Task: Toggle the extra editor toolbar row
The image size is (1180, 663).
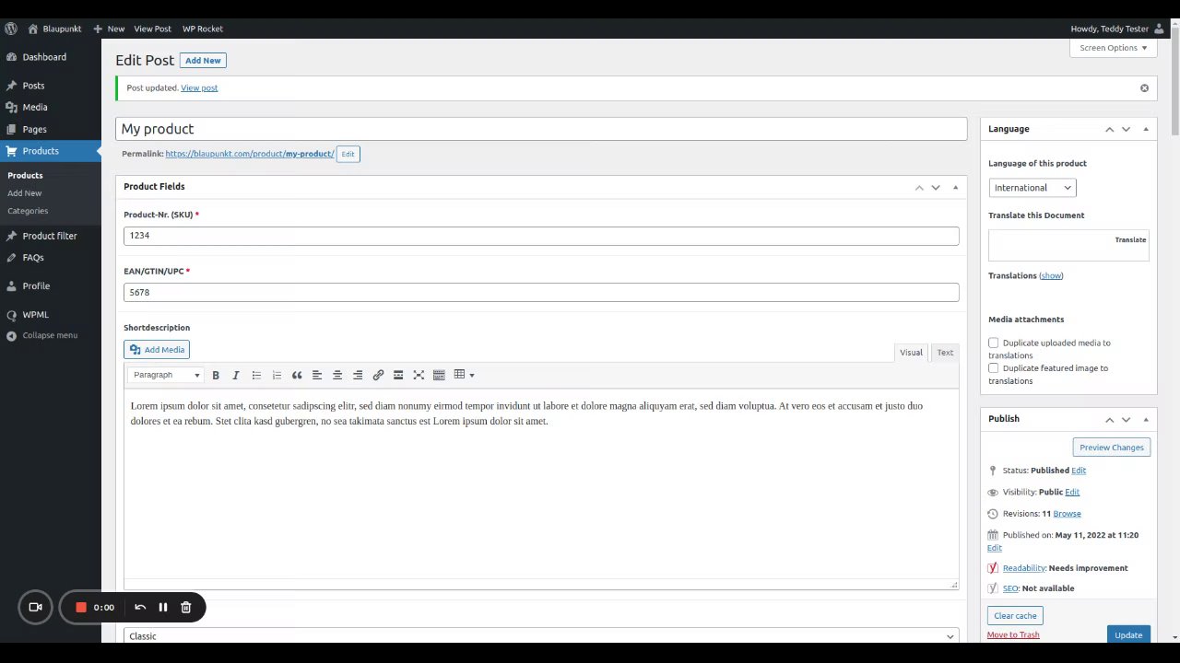Action: pos(439,375)
